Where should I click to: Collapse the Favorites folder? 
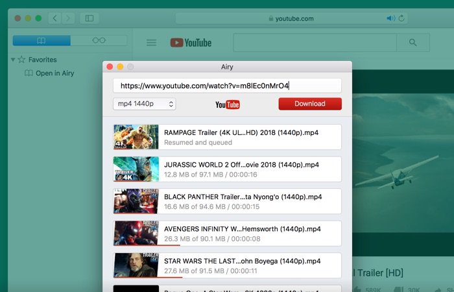[13, 60]
